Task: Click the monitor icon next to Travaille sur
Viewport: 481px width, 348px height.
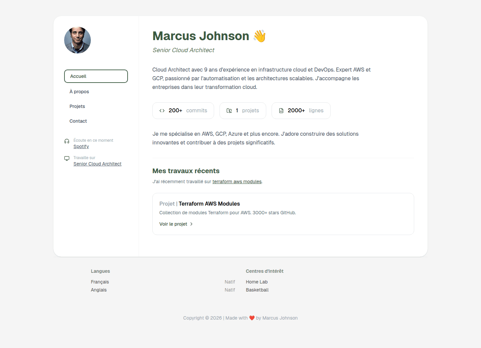Action: click(67, 158)
